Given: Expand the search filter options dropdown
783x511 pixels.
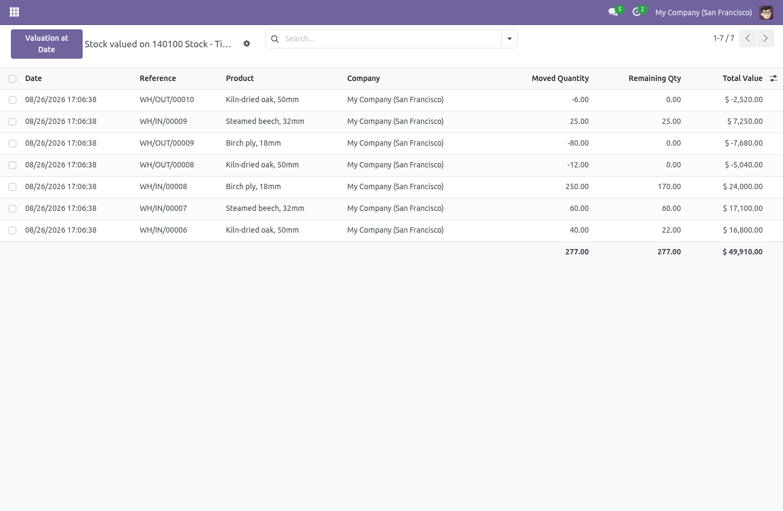Looking at the screenshot, I should pyautogui.click(x=509, y=39).
